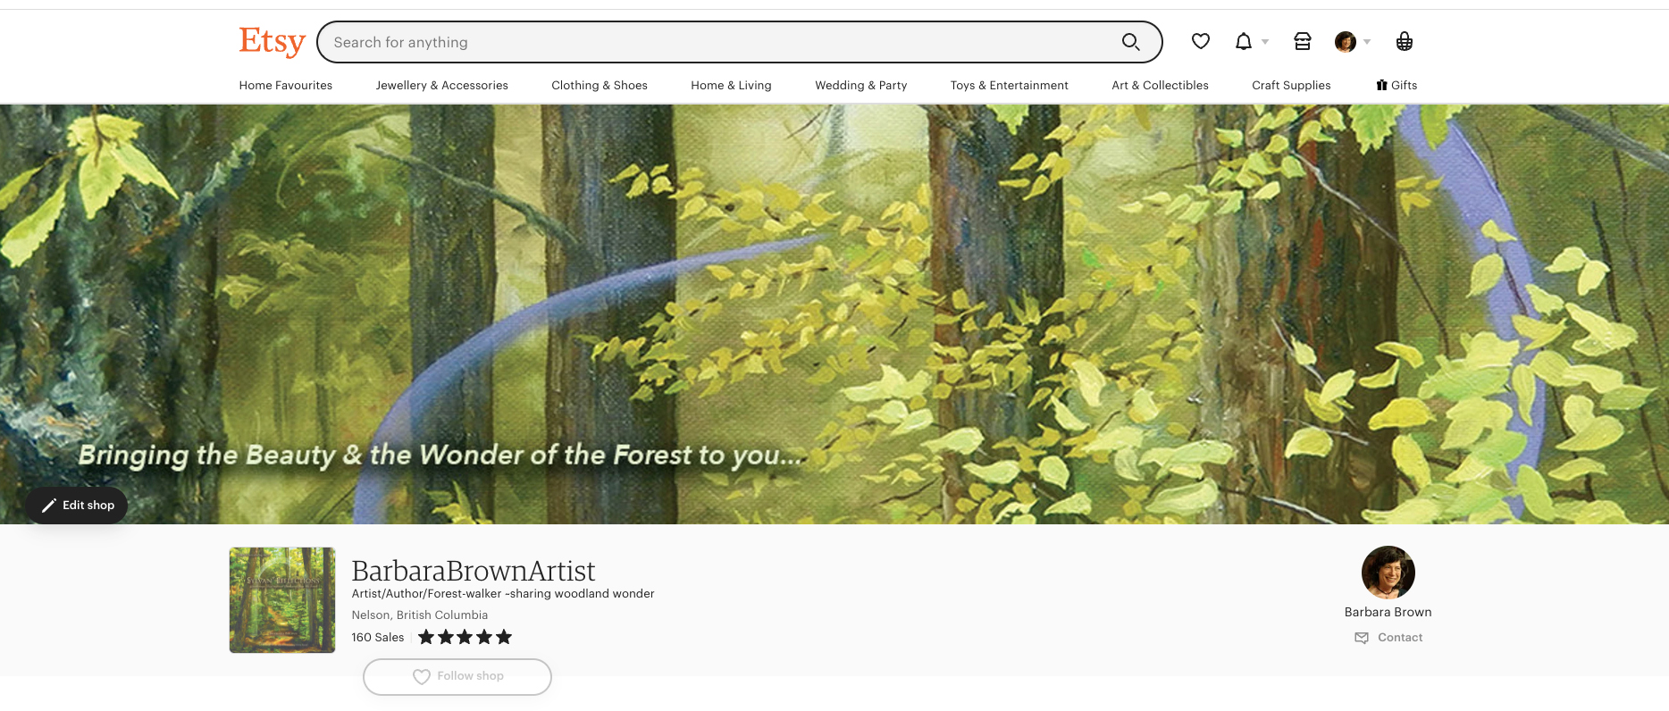
Task: Open the notifications bell icon
Action: (1244, 41)
